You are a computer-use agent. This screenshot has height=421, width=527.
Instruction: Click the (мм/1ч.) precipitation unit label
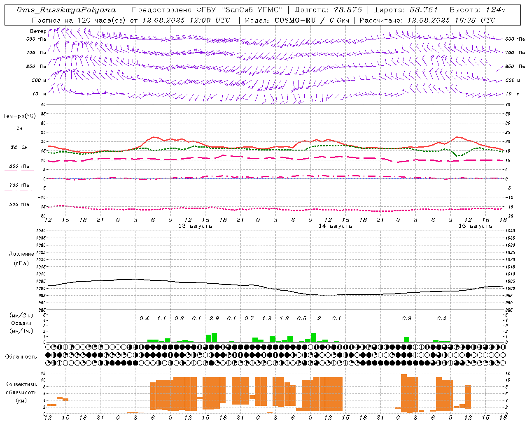21,331
